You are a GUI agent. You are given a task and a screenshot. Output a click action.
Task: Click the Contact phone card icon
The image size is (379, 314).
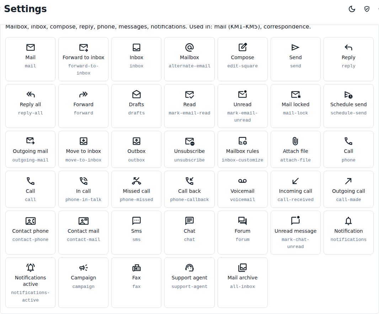(x=31, y=221)
